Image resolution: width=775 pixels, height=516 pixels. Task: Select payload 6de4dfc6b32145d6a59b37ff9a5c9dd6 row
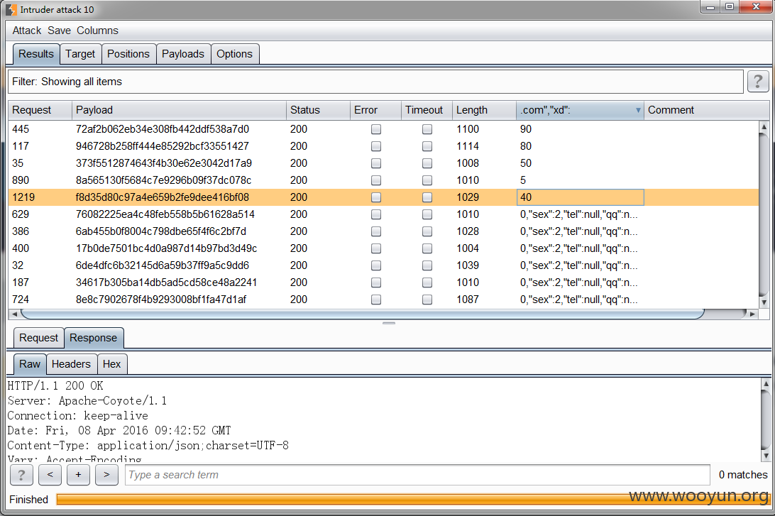pos(383,265)
